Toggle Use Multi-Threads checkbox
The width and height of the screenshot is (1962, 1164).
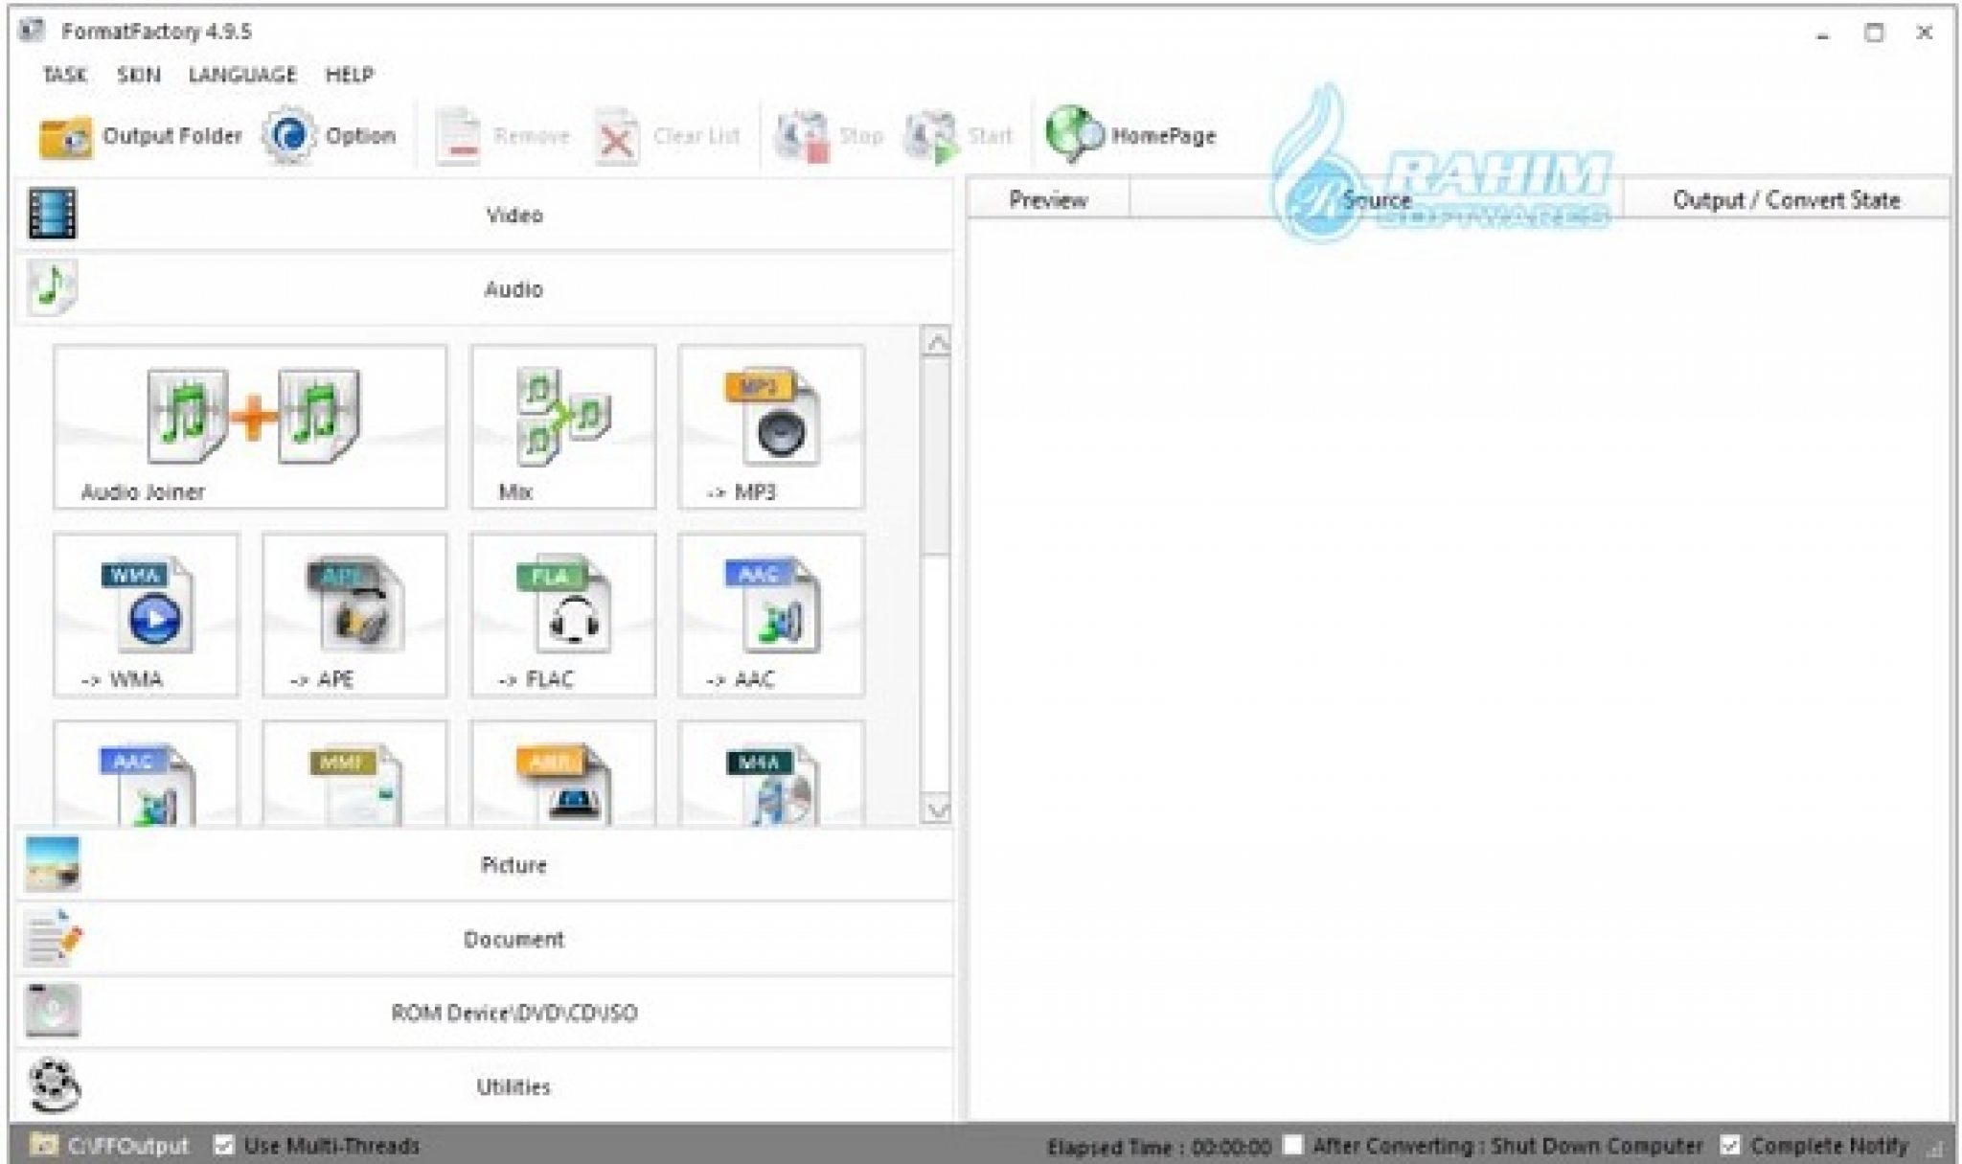[224, 1145]
